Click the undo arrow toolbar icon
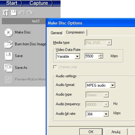 coord(22,13)
